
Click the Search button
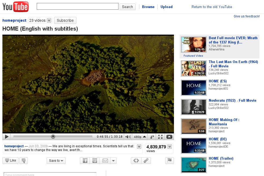[x=128, y=7]
